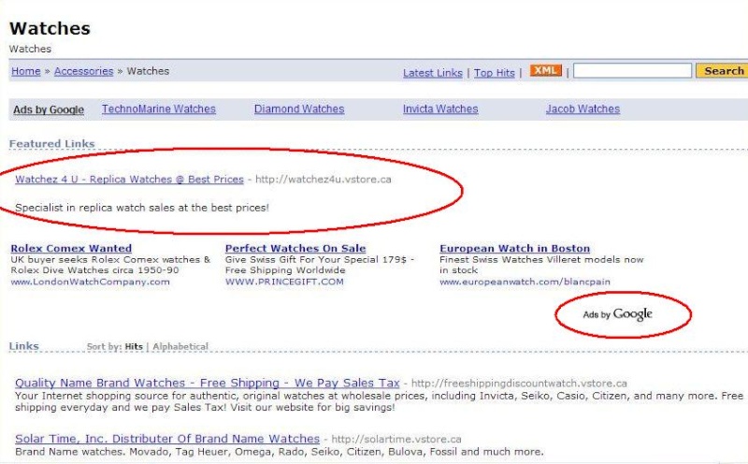Open the Latest Links page
Screen dimensions: 748x464
pyautogui.click(x=433, y=73)
